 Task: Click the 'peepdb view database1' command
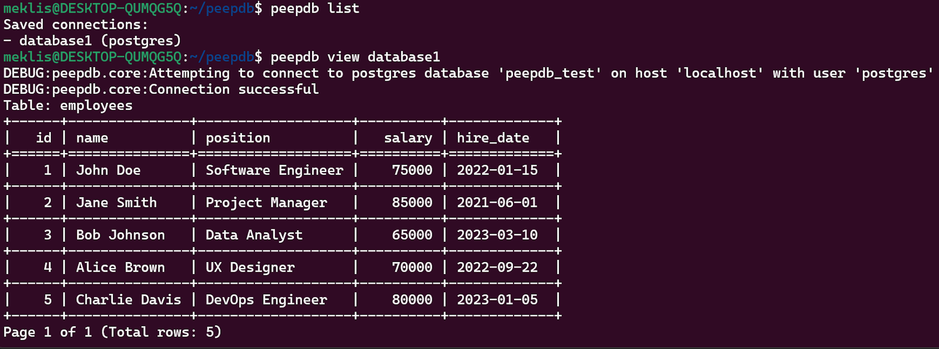point(355,57)
